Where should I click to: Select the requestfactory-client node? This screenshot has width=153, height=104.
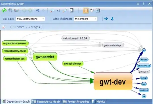pyautogui.click(x=15, y=51)
